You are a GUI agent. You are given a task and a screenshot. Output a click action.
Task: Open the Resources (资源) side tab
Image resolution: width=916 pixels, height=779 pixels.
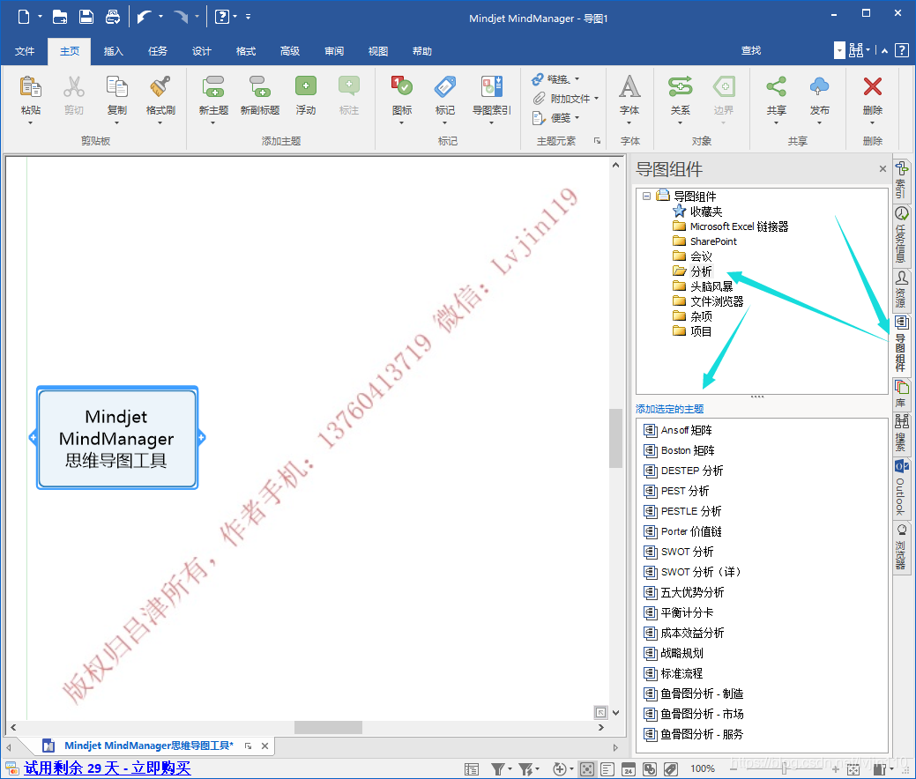[901, 289]
